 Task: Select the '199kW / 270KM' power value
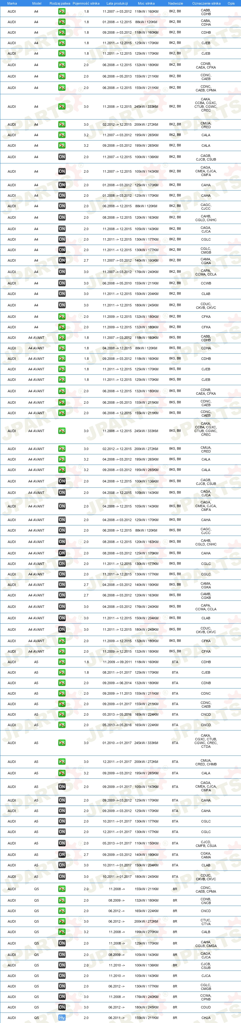(x=146, y=932)
